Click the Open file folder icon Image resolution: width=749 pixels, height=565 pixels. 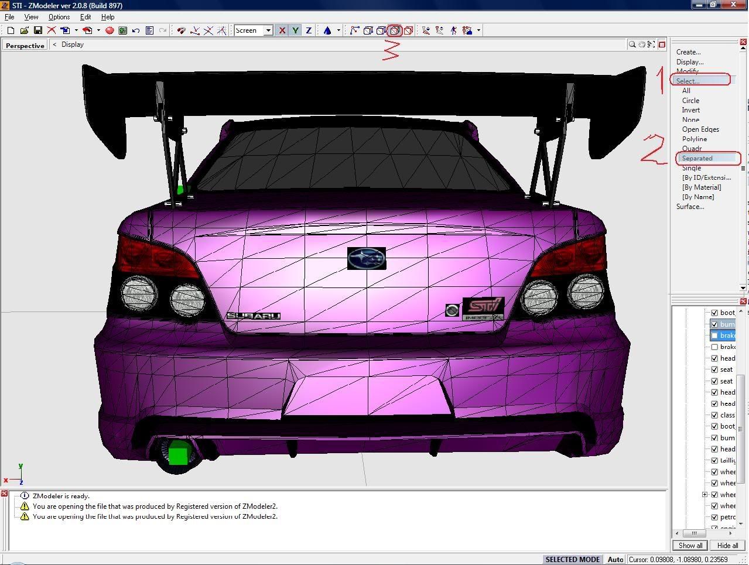[x=24, y=30]
